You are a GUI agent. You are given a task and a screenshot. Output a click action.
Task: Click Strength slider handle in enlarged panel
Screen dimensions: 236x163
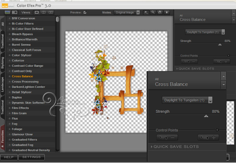(206, 116)
